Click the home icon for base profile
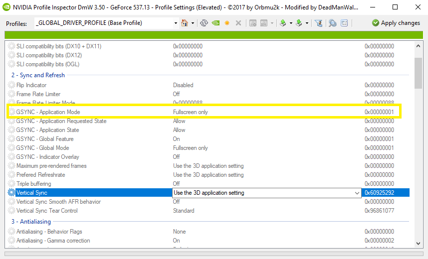 185,23
